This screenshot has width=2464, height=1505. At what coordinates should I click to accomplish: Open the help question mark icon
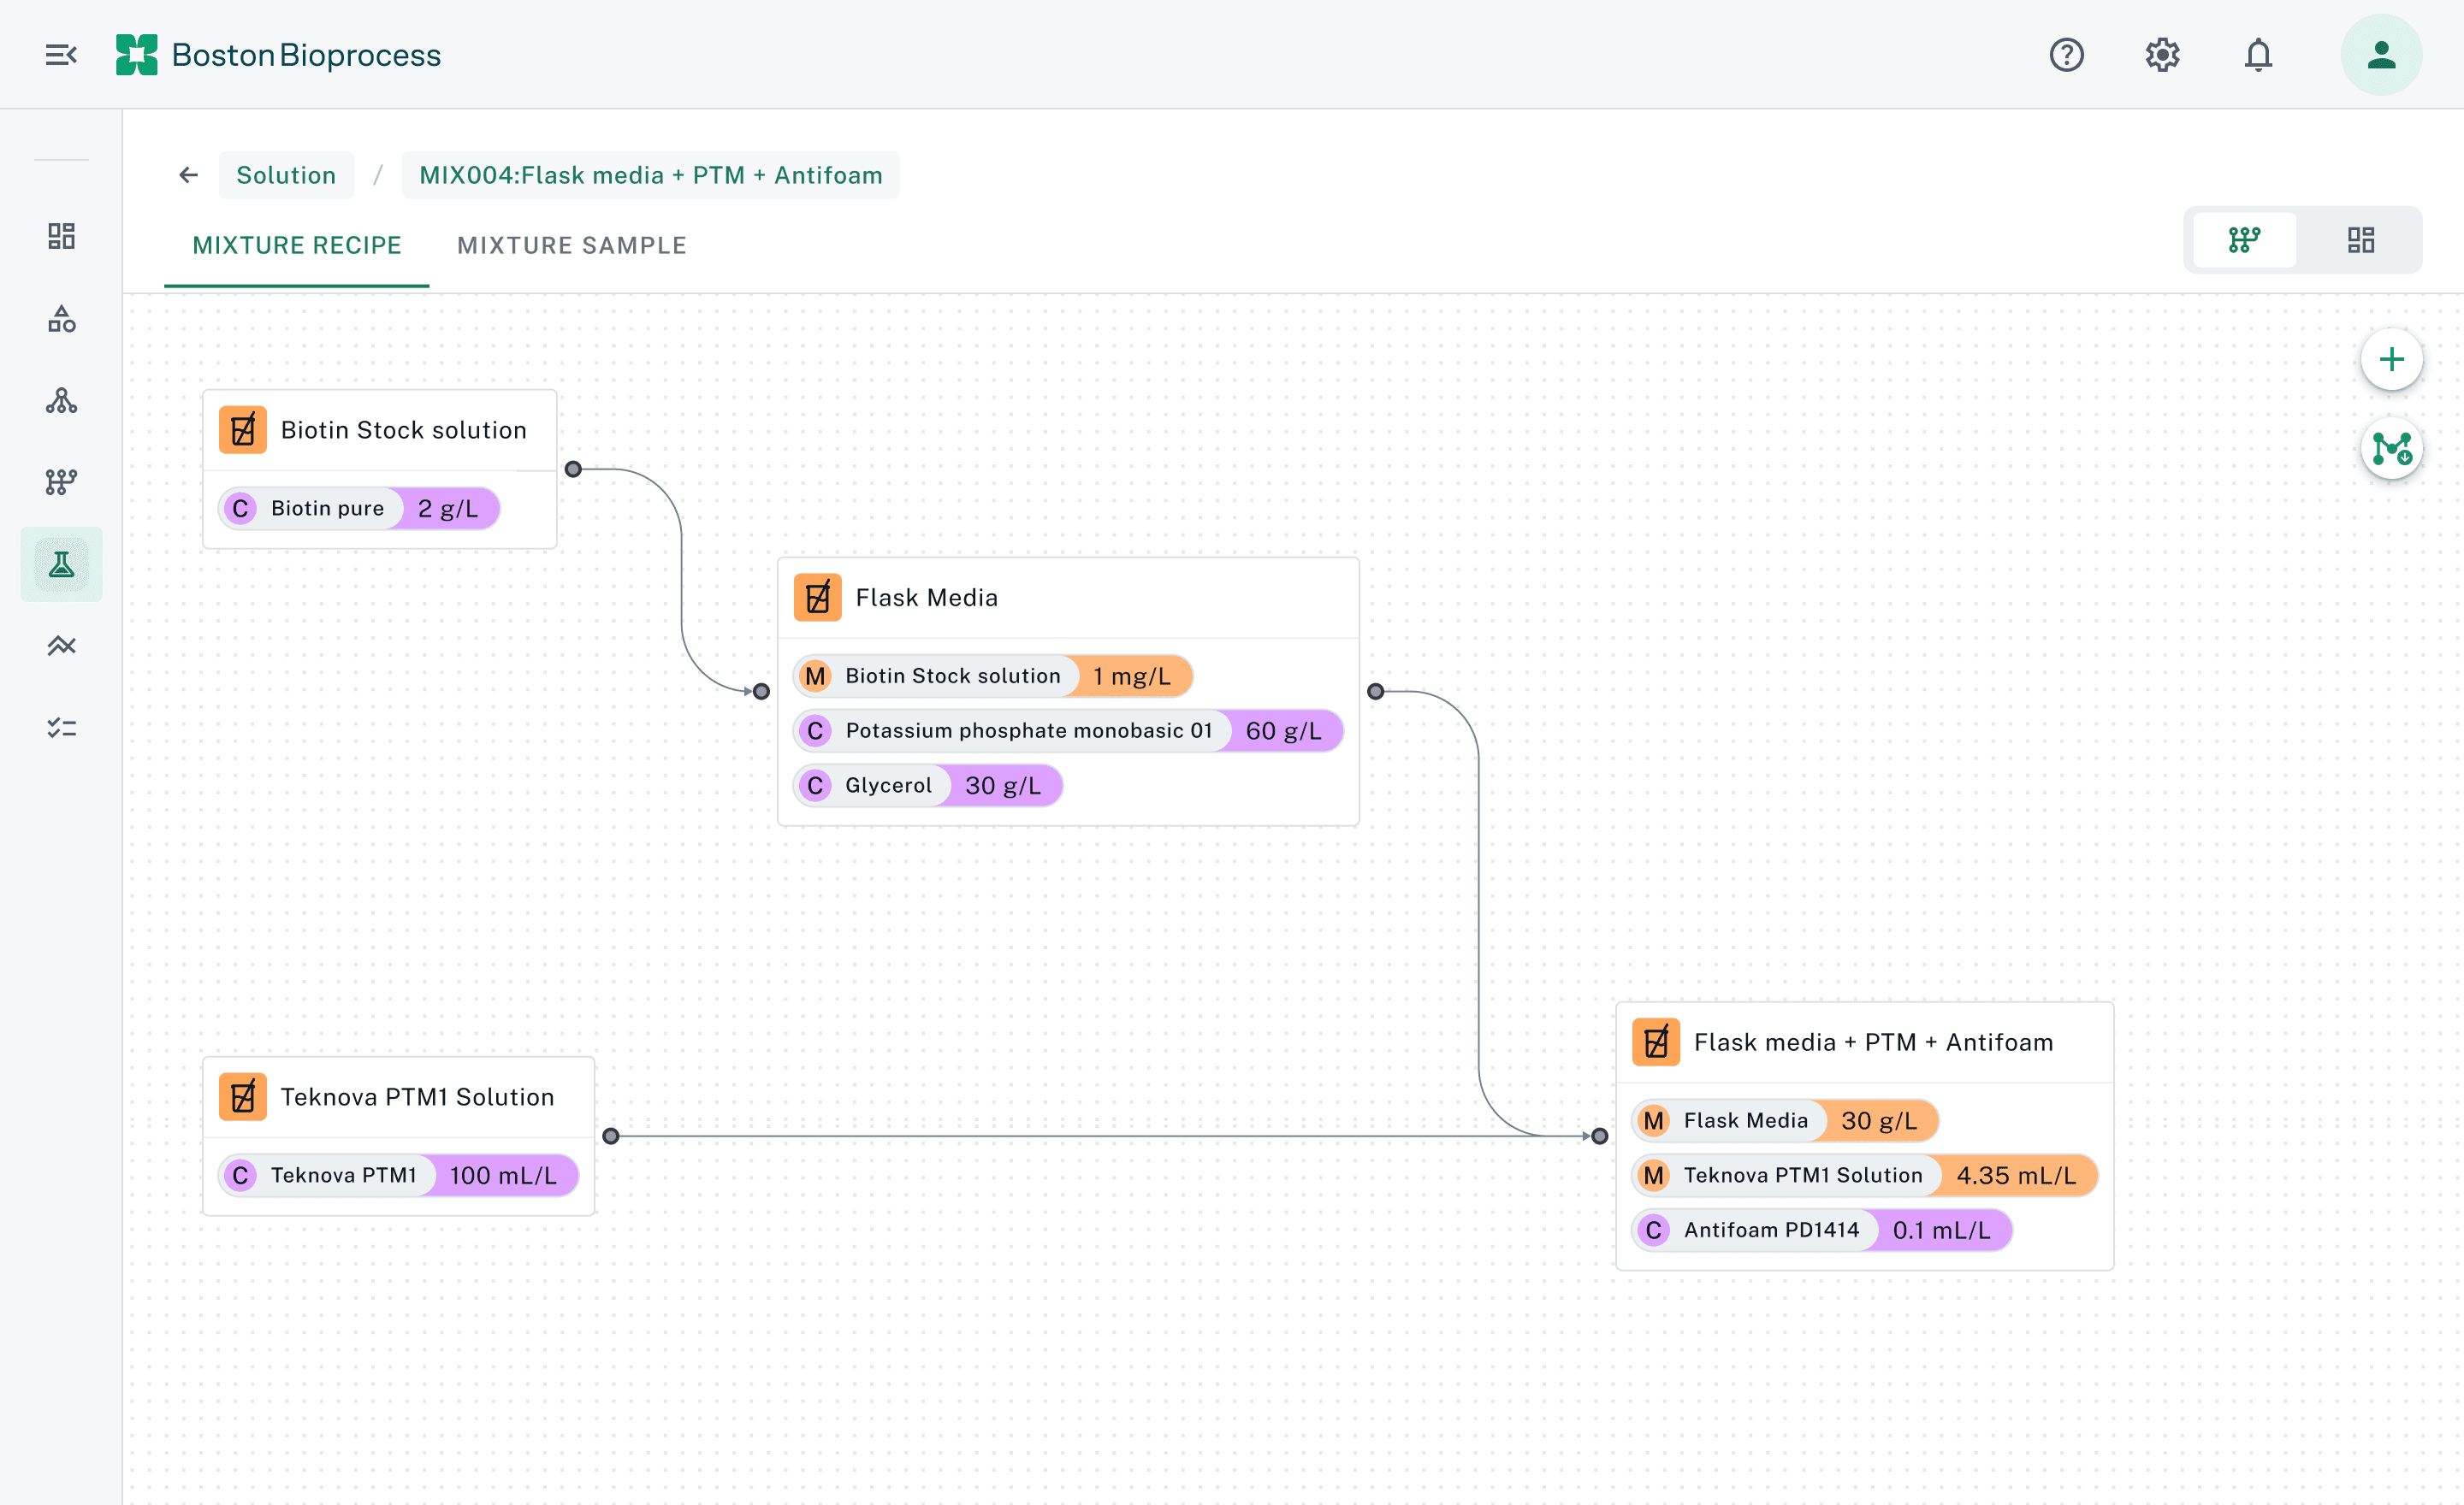point(2066,55)
